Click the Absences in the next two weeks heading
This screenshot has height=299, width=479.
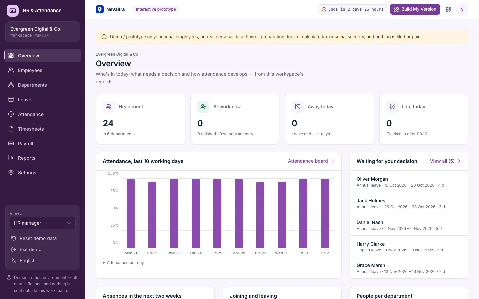tap(142, 296)
